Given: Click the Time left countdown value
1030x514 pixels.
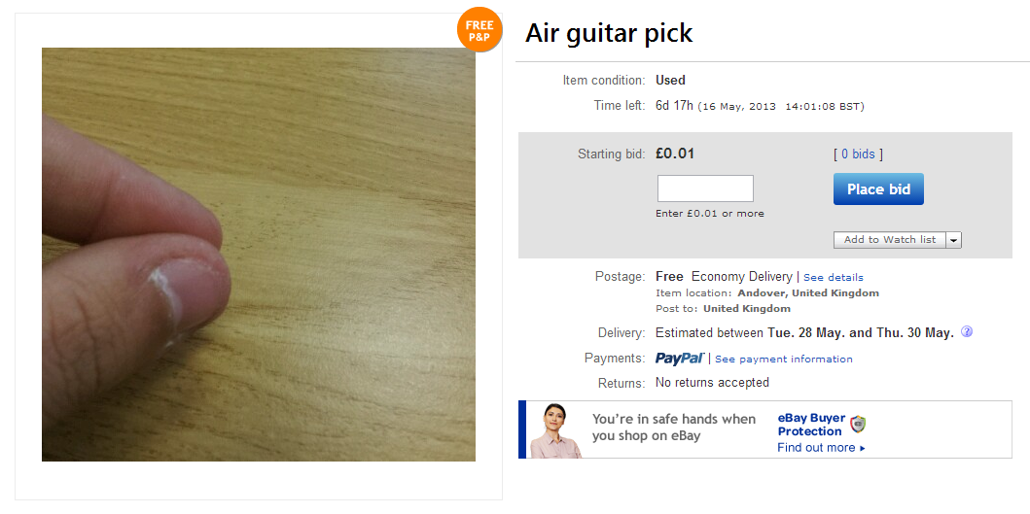Looking at the screenshot, I should click(674, 106).
